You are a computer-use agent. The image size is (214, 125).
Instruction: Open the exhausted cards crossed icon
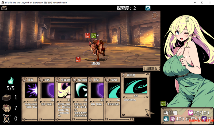(x=7, y=118)
